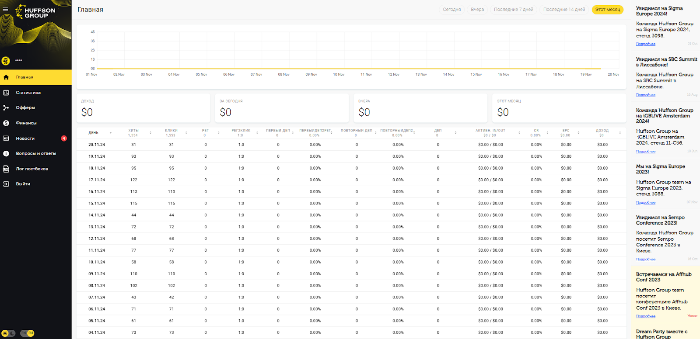Open the Статистика sidebar item

click(36, 93)
